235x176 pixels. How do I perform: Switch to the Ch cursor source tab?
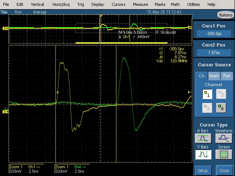[x=202, y=76]
